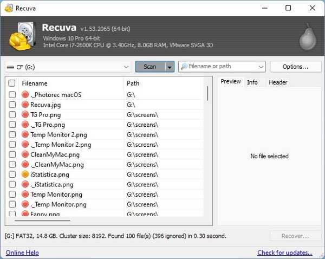Click the red status dot for ._Temp Monitor 2.png
325x259 pixels.
point(25,144)
